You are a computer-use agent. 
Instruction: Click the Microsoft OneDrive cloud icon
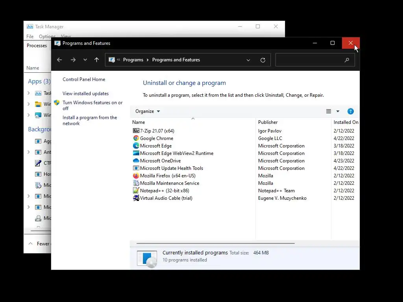pyautogui.click(x=136, y=160)
